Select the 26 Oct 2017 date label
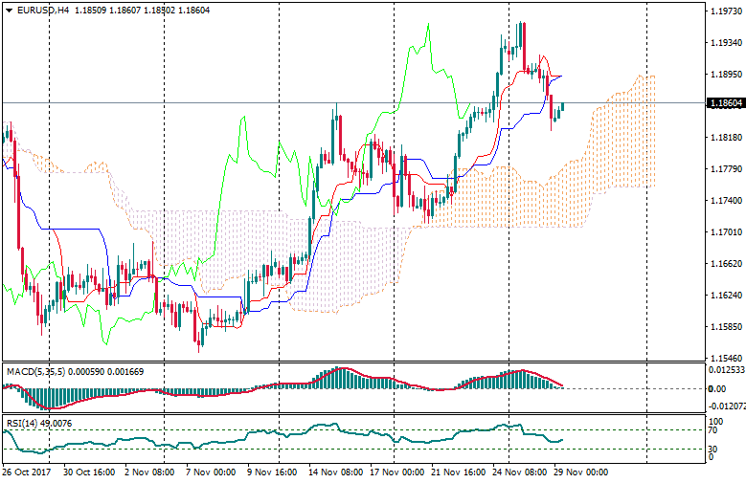 27,472
